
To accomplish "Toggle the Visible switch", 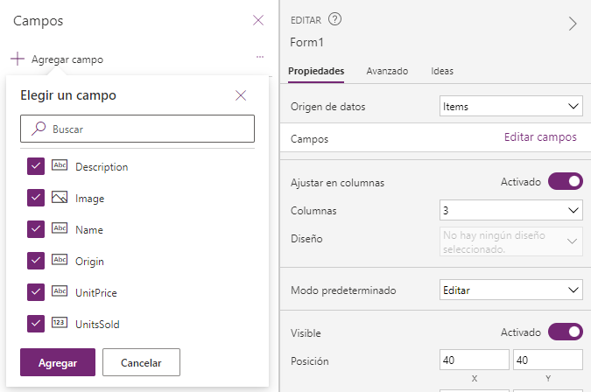I will 566,332.
